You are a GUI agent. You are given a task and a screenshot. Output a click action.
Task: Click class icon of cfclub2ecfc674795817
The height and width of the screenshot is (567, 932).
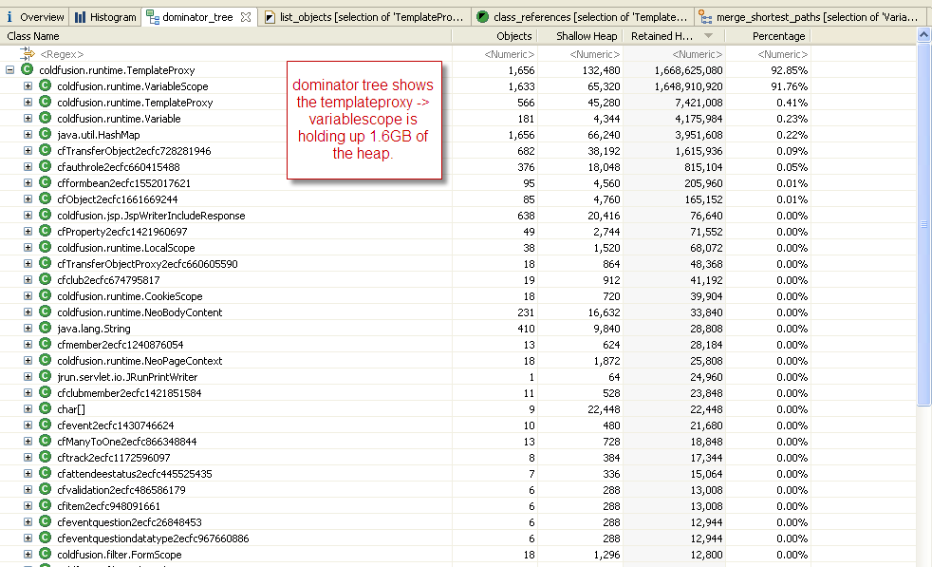(x=45, y=279)
